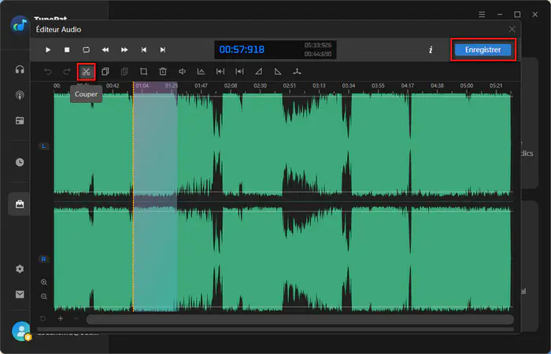This screenshot has height=354, width=551.
Task: Open the normalize graph tool
Action: pyautogui.click(x=201, y=72)
